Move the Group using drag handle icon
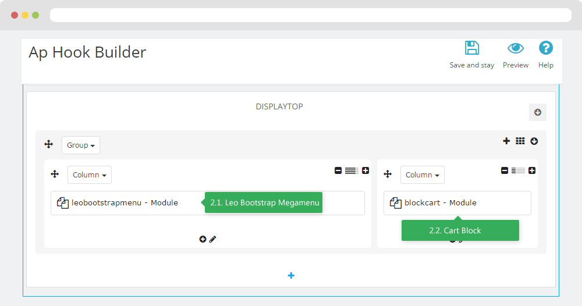The height and width of the screenshot is (306, 582). 49,144
